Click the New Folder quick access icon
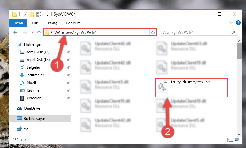Viewport: 246px width, 148px height. [32, 14]
